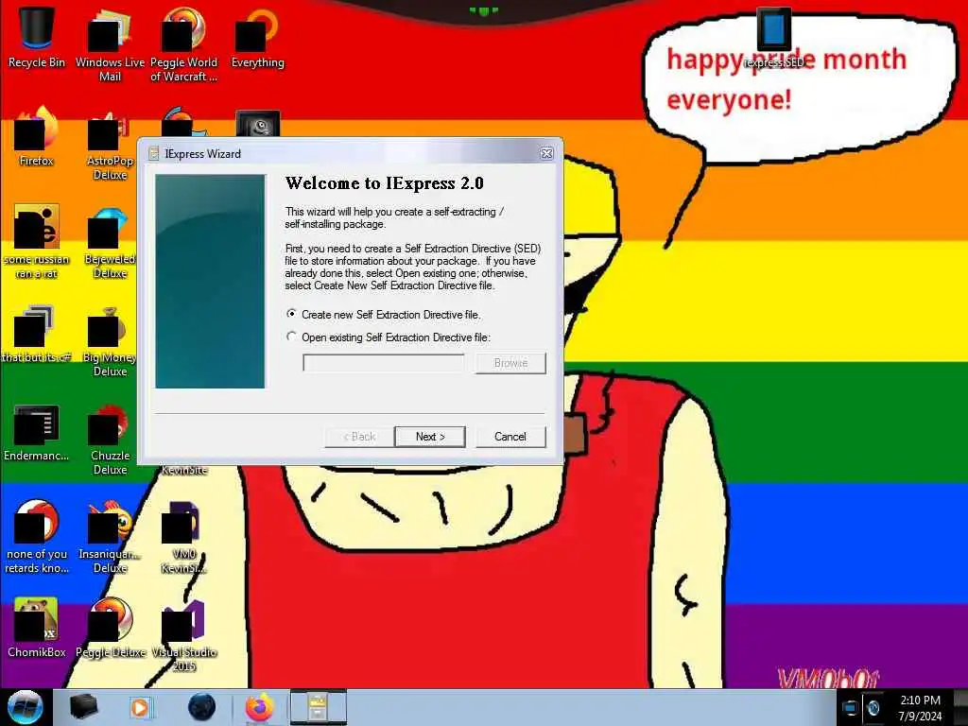968x726 pixels.
Task: Select the Peggle Deluxe shortcut
Action: click(x=110, y=628)
